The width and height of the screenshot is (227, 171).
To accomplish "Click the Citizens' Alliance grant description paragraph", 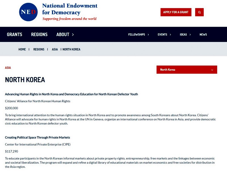I will point(110,119).
